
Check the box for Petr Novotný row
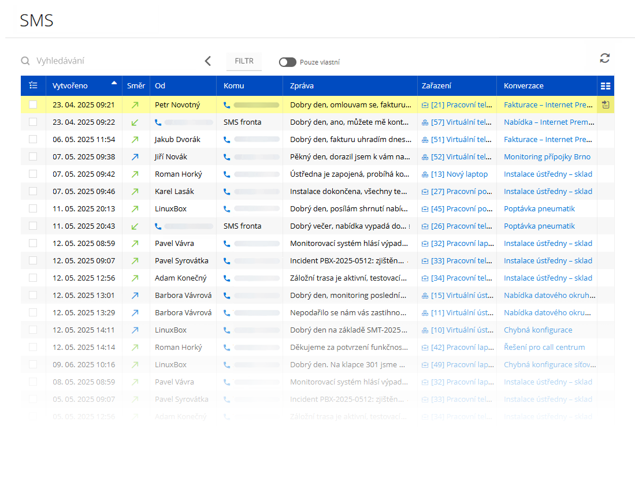coord(33,105)
